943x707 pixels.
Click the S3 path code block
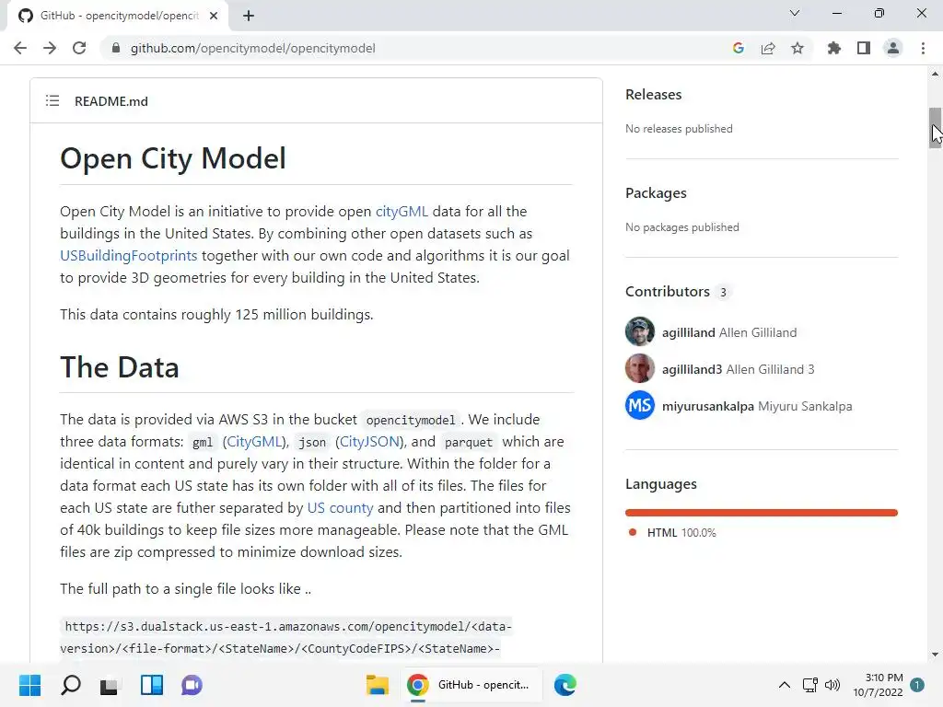(x=288, y=637)
